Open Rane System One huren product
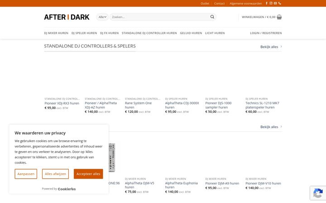The image size is (326, 203). pyautogui.click(x=138, y=105)
